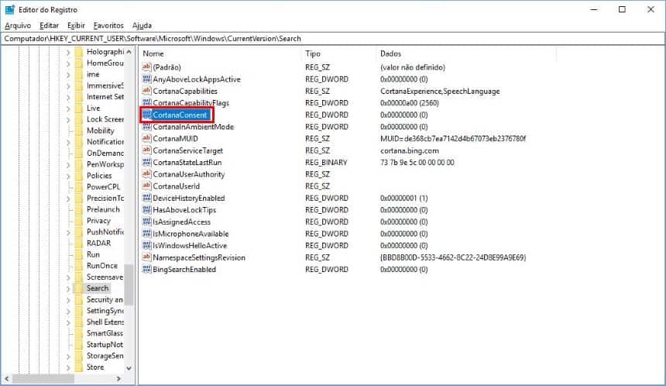Expand the Store tree node
The width and height of the screenshot is (666, 386).
click(68, 367)
